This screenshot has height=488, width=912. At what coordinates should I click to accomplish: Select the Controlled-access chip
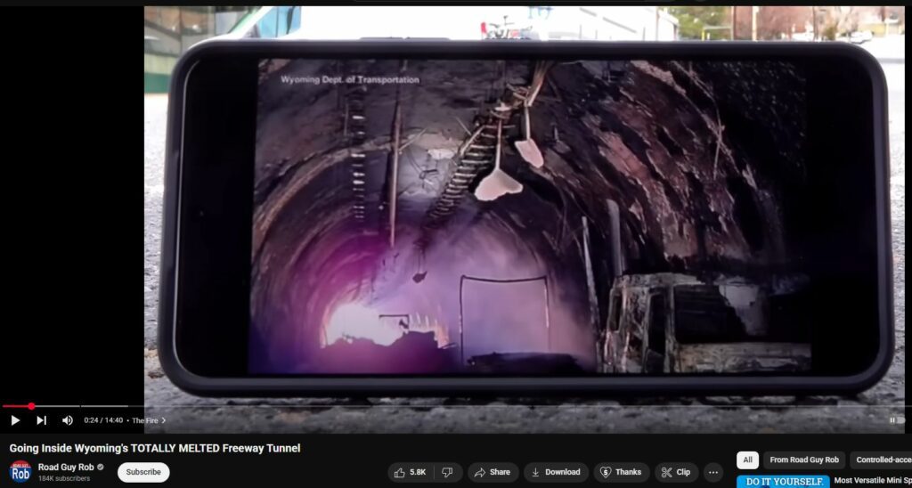(881, 460)
